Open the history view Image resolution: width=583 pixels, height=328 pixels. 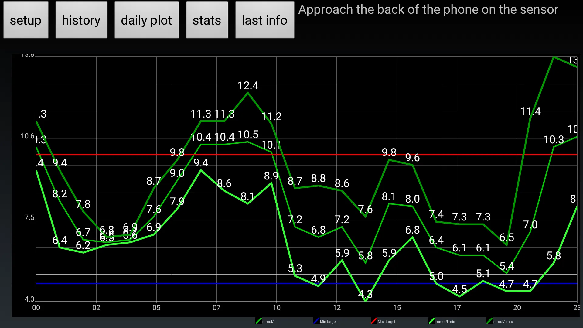81,20
